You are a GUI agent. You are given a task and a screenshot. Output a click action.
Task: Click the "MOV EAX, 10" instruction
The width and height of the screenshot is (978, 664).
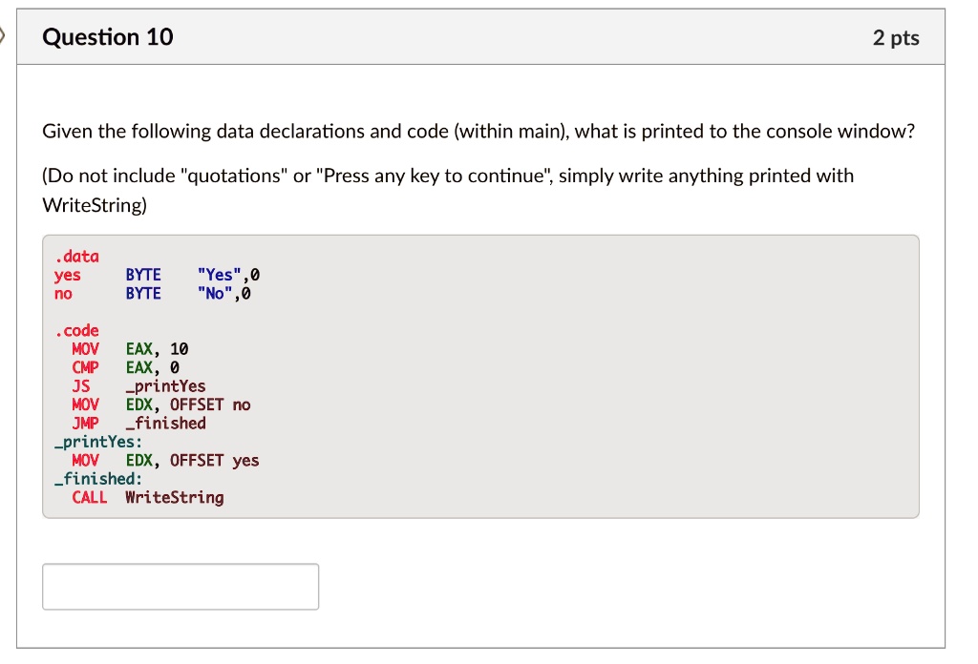[130, 349]
